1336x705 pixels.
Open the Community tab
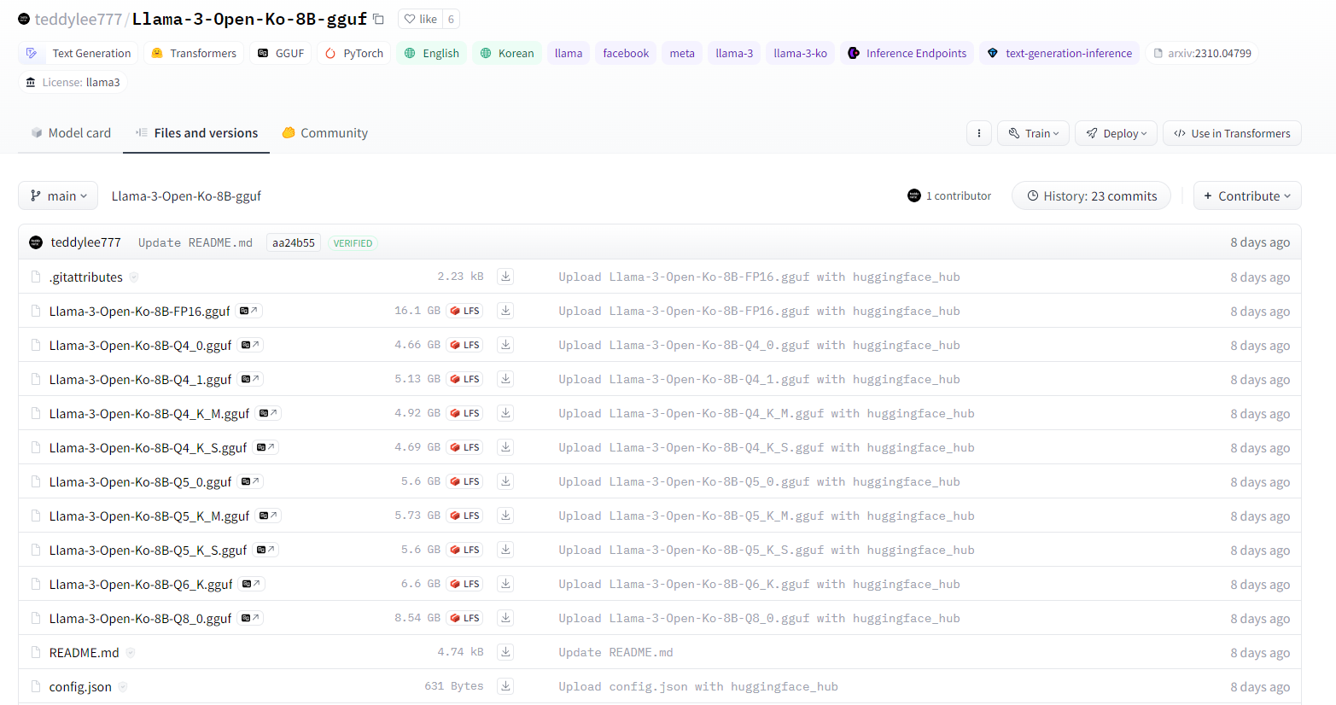(325, 133)
